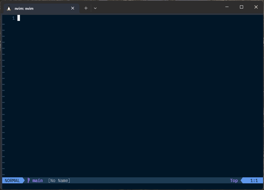Viewport: 264px width, 190px height.
Task: Close the terminal window
Action: 256,7
